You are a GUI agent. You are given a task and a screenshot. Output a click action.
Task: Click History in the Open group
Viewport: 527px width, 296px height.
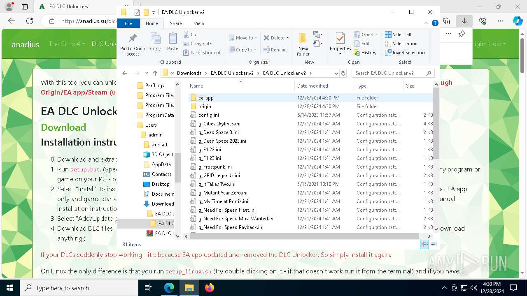click(x=365, y=53)
